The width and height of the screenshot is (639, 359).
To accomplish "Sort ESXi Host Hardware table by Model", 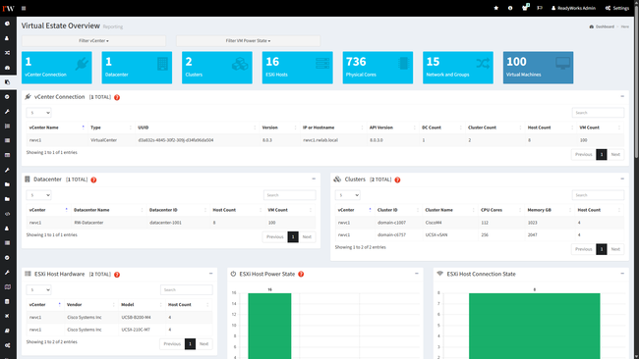I will coord(142,305).
